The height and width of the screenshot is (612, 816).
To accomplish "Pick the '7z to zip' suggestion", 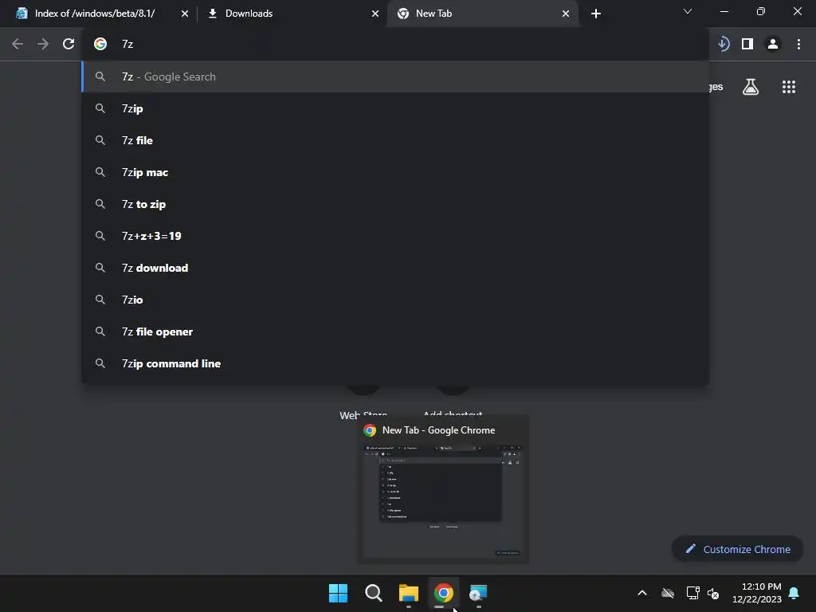I will click(x=395, y=204).
